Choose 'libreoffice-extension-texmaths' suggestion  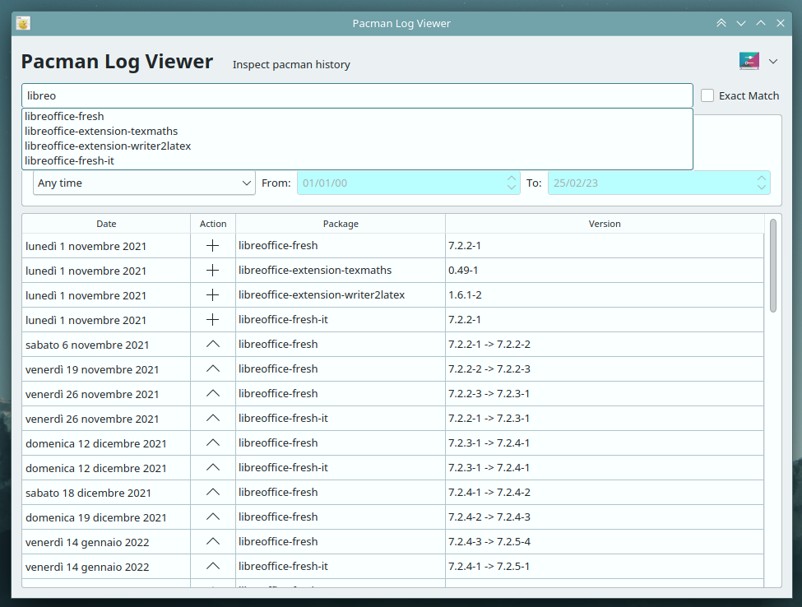pos(357,132)
